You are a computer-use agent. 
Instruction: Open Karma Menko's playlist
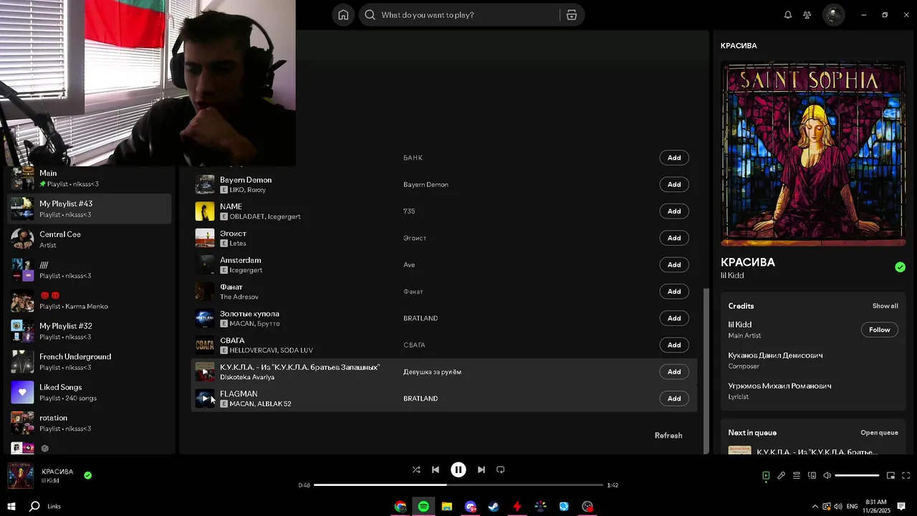90,300
